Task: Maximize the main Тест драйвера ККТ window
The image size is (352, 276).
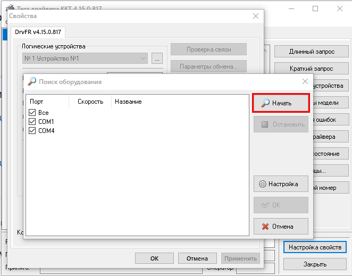Action: (x=315, y=9)
